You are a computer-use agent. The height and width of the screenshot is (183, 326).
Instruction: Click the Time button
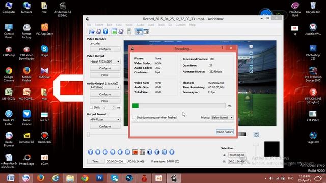pyautogui.click(x=96, y=161)
